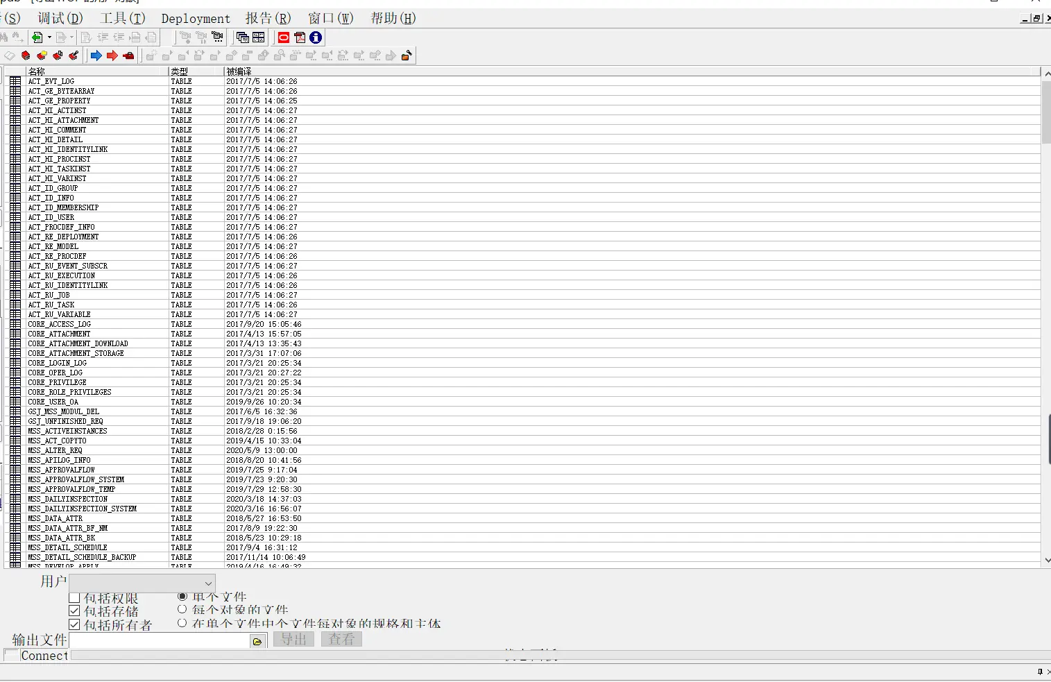This screenshot has height=682, width=1051.
Task: Expand the dropdown arrow next to grayed Save icon
Action: coord(71,37)
